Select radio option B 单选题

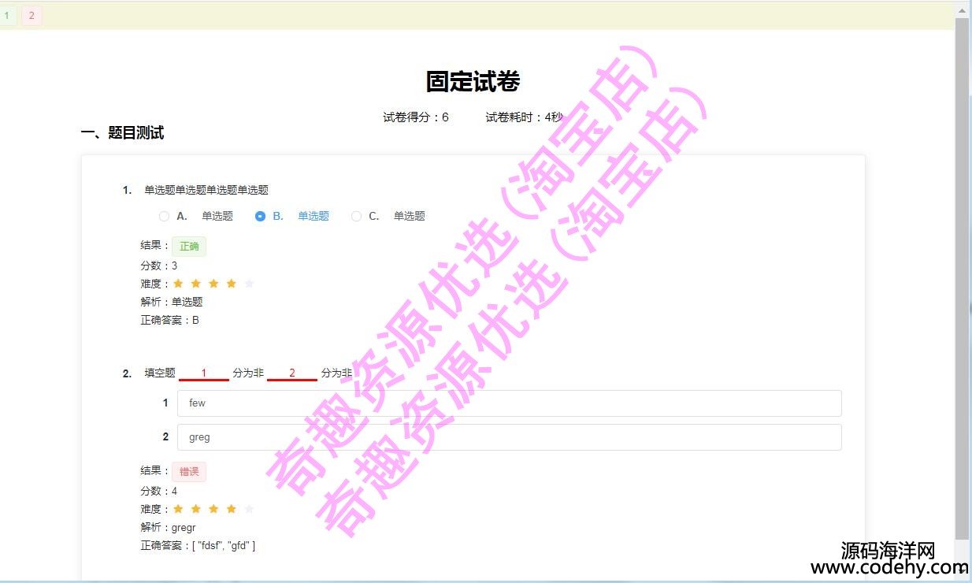point(260,216)
